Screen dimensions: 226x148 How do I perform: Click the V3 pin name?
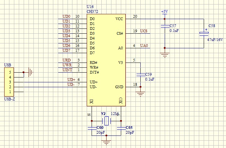click(x=120, y=63)
